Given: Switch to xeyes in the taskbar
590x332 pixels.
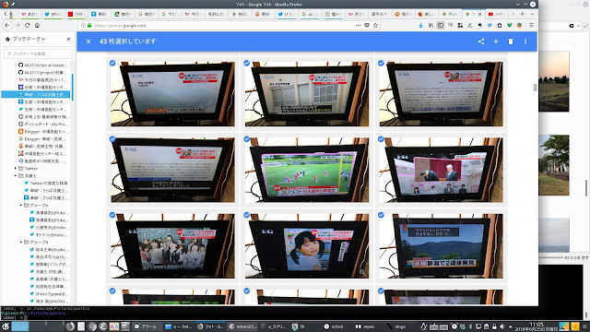Looking at the screenshot, I should 365,326.
